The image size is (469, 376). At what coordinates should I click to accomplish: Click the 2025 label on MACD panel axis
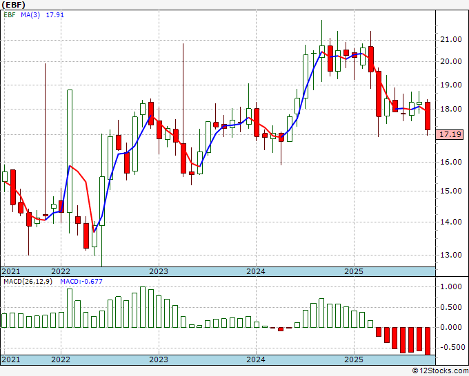pyautogui.click(x=354, y=359)
